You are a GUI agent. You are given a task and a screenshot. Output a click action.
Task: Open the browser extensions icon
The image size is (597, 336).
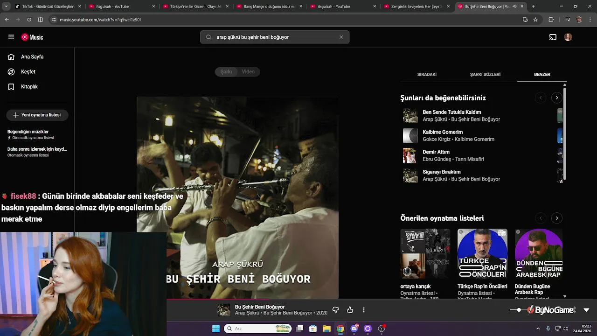(x=551, y=20)
